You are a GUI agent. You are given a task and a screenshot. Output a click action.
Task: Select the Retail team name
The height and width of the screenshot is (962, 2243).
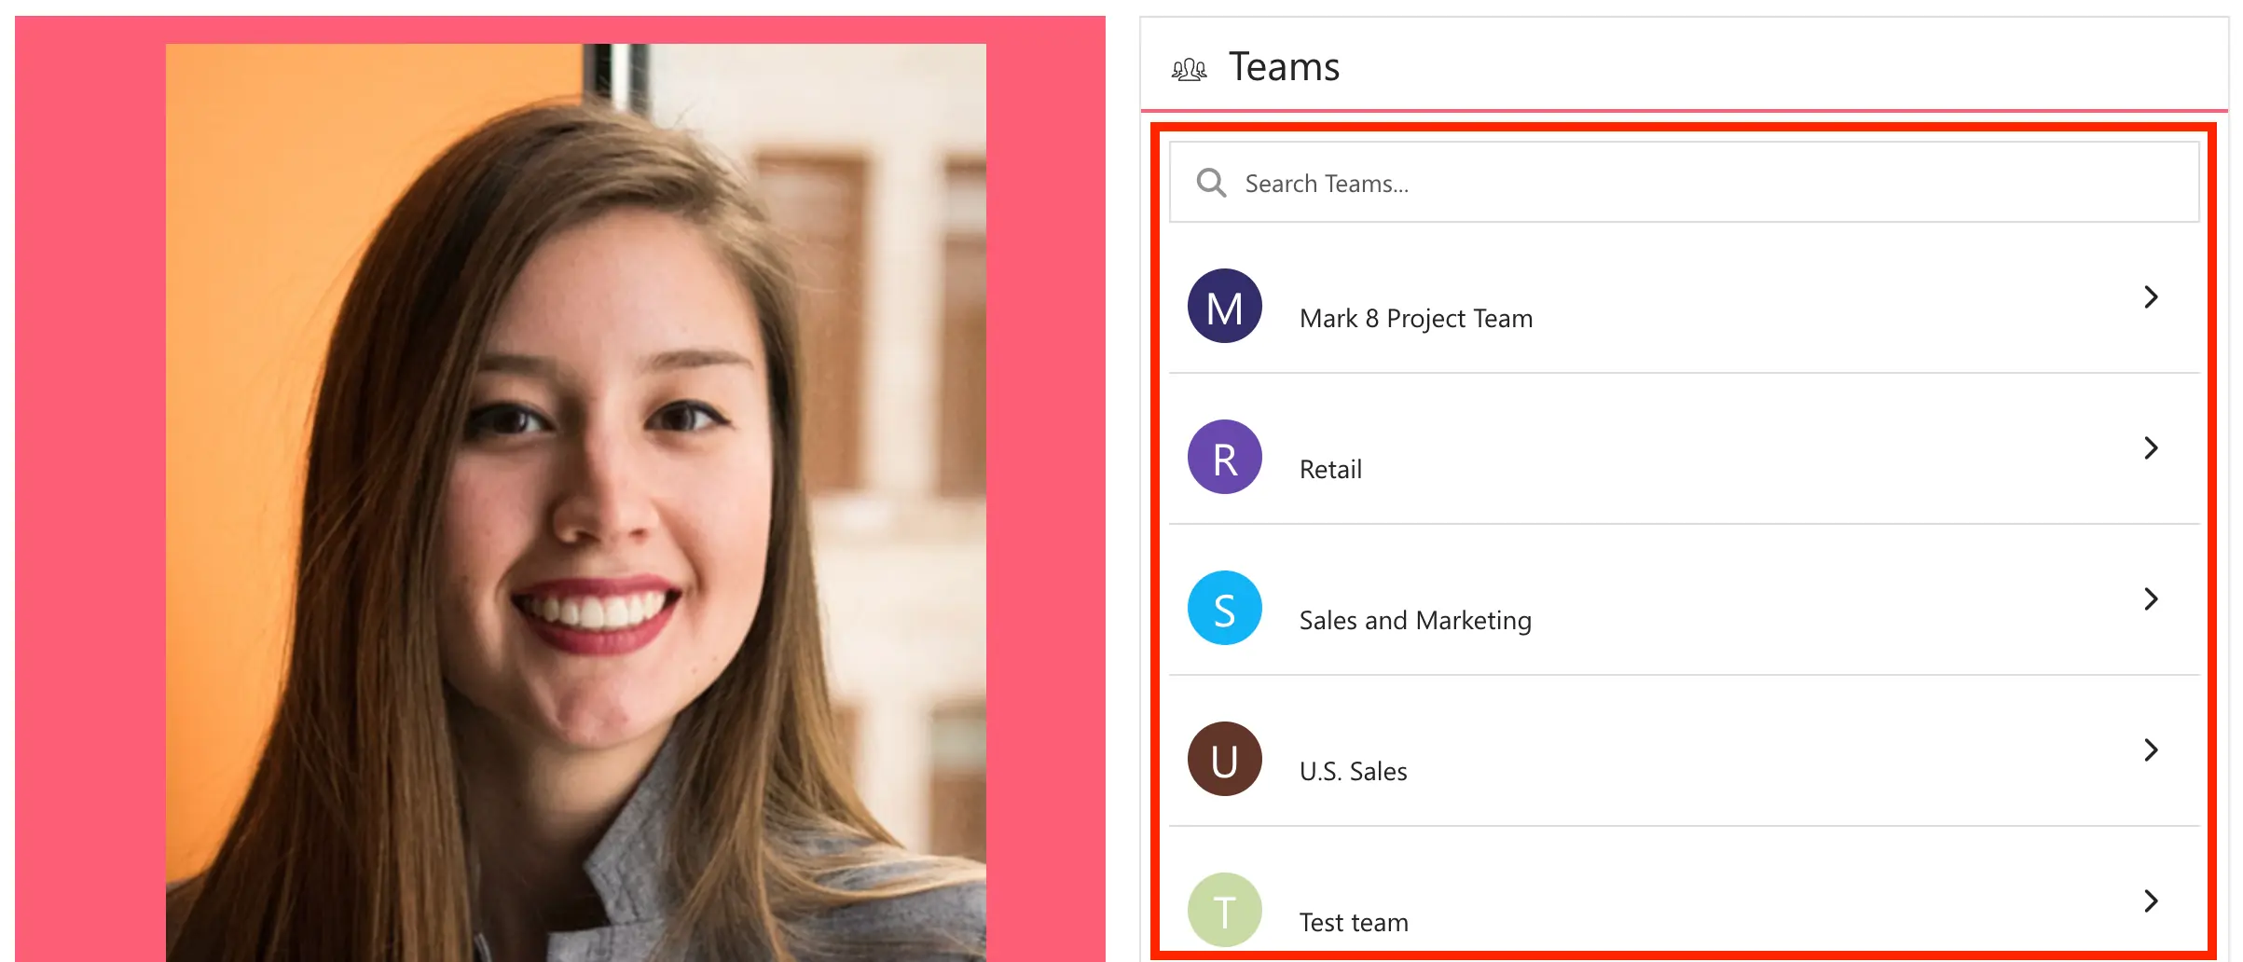click(x=1330, y=469)
